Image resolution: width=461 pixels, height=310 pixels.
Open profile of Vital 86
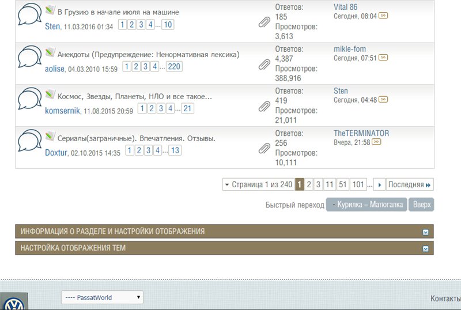click(345, 7)
